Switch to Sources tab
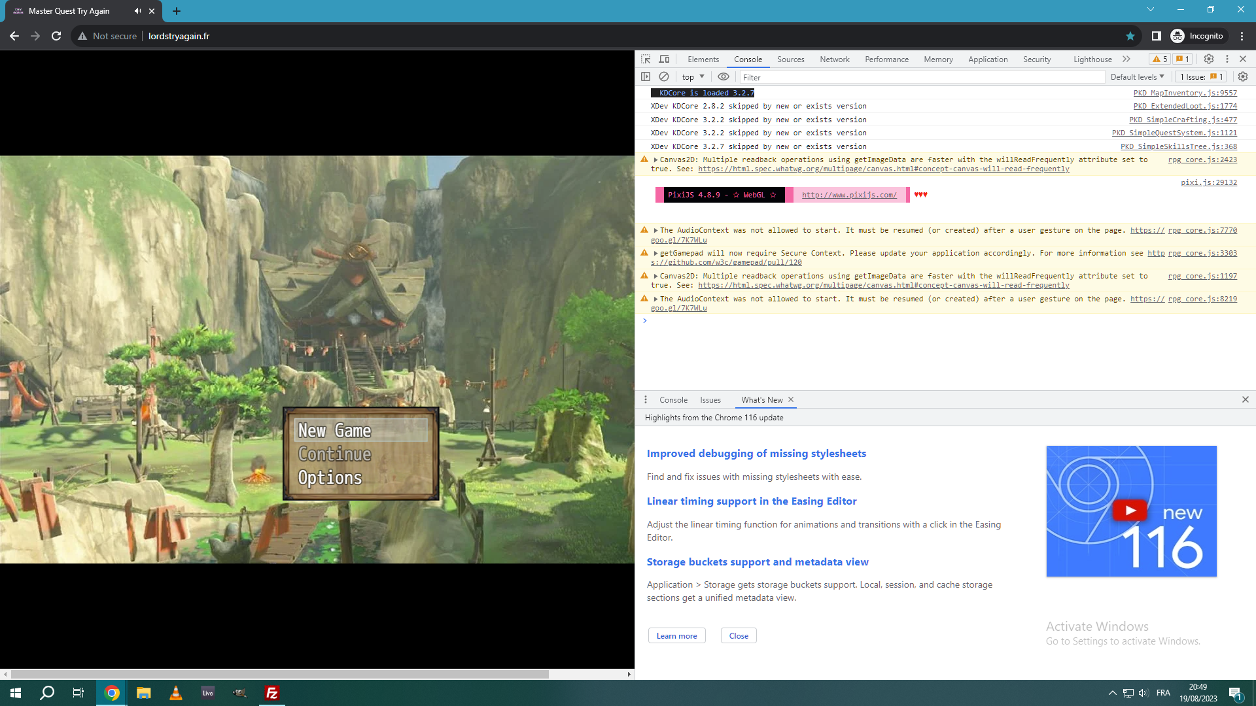Image resolution: width=1256 pixels, height=706 pixels. click(791, 59)
